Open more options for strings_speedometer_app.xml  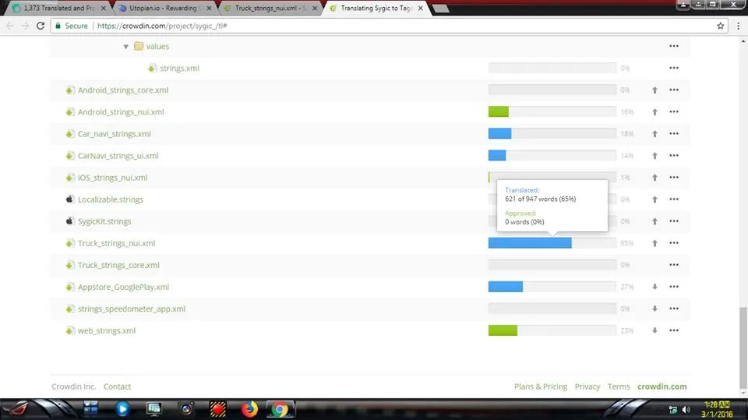tap(673, 309)
